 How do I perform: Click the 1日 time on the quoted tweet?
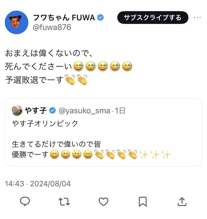point(120,111)
